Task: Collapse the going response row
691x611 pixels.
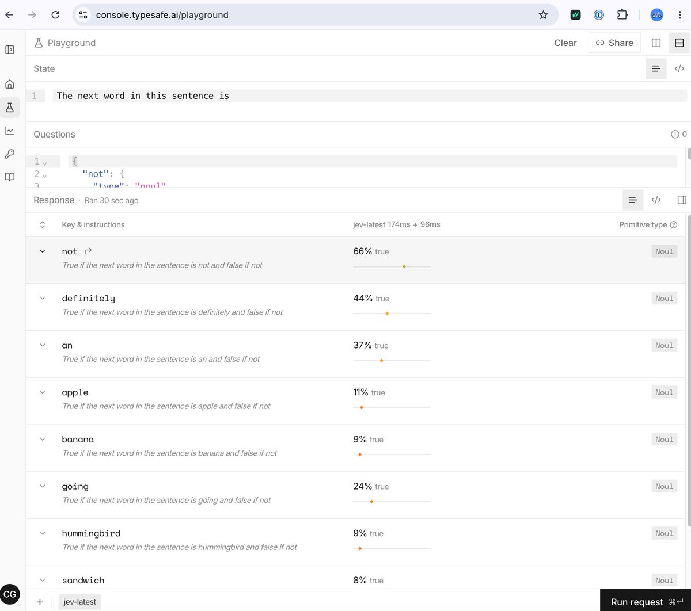Action: 42,486
